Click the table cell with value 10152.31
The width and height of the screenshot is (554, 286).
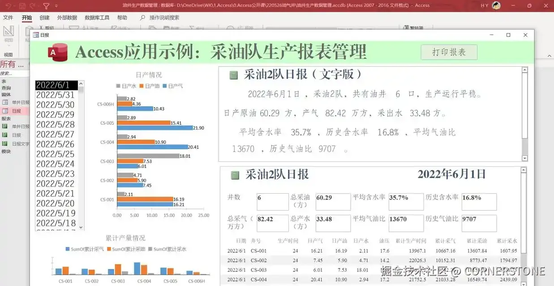point(445,260)
